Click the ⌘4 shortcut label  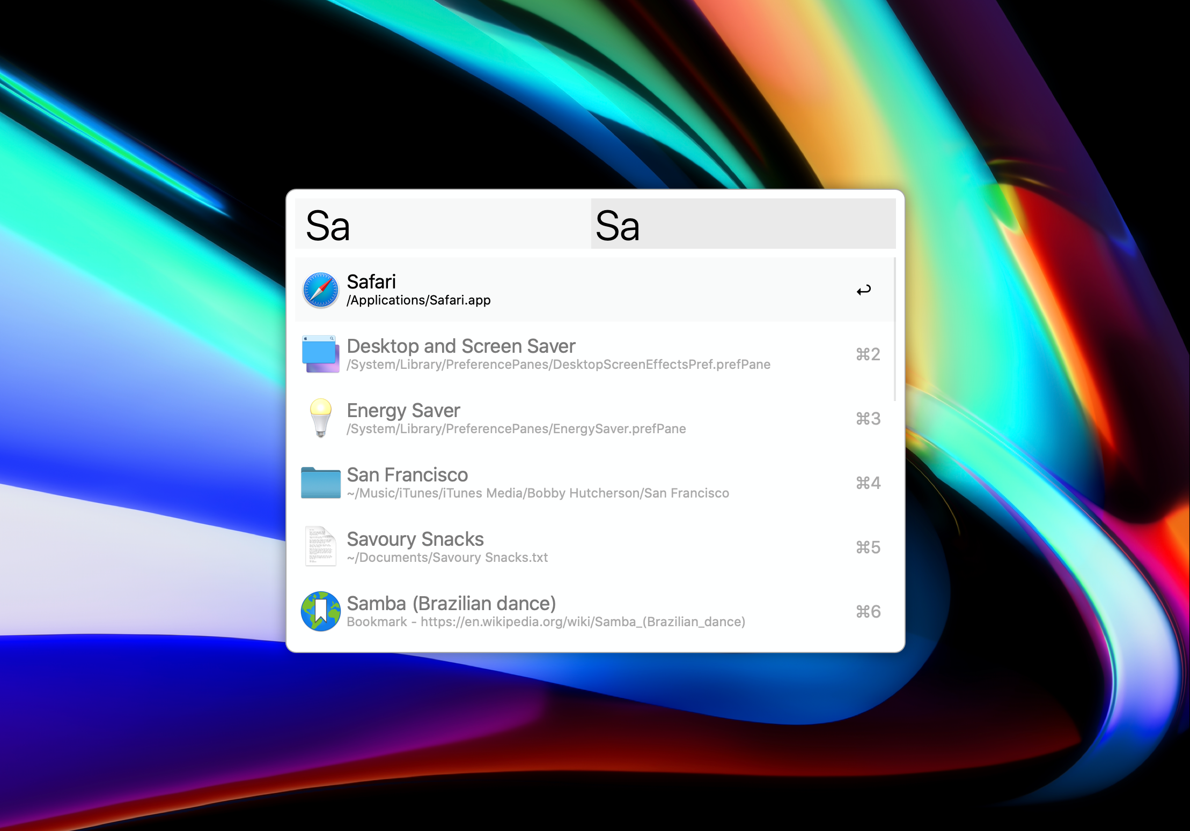[868, 483]
